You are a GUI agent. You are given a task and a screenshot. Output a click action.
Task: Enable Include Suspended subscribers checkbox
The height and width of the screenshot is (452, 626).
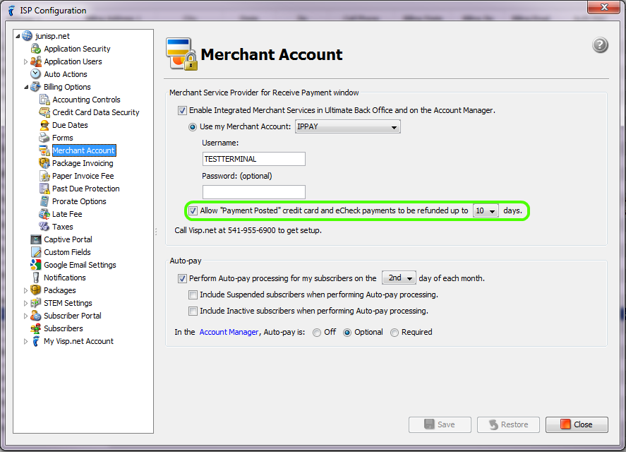click(x=193, y=295)
